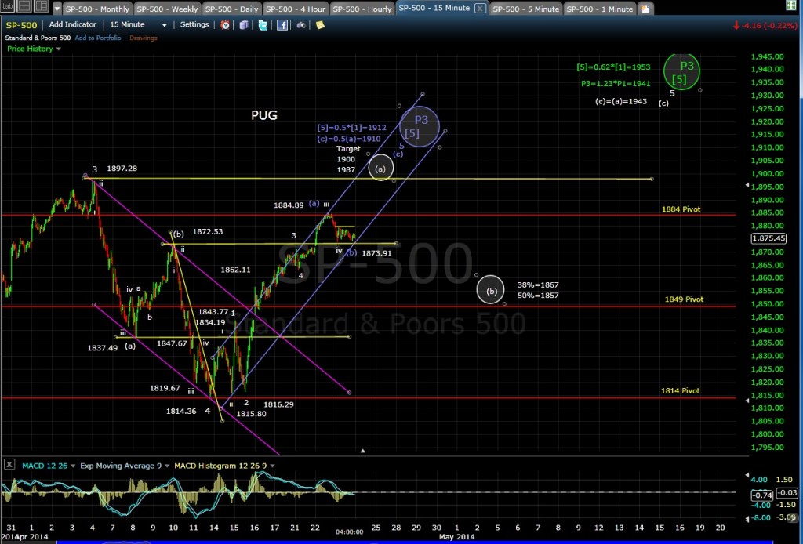Viewport: 803px width, 544px height.
Task: Click the MACD histogram value box -0.03
Action: 787,492
